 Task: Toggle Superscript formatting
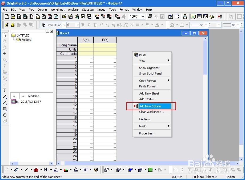[x=101, y=25]
